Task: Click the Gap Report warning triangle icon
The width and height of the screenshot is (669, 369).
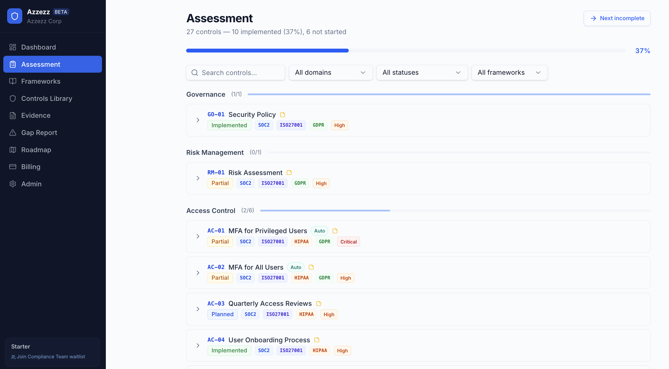Action: tap(13, 133)
